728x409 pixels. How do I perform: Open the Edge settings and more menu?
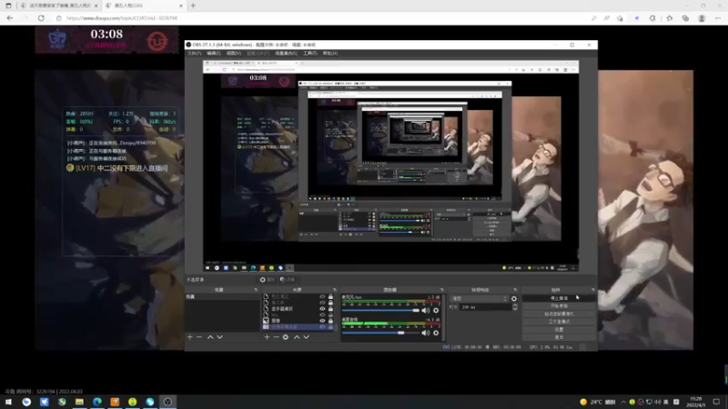pos(718,18)
